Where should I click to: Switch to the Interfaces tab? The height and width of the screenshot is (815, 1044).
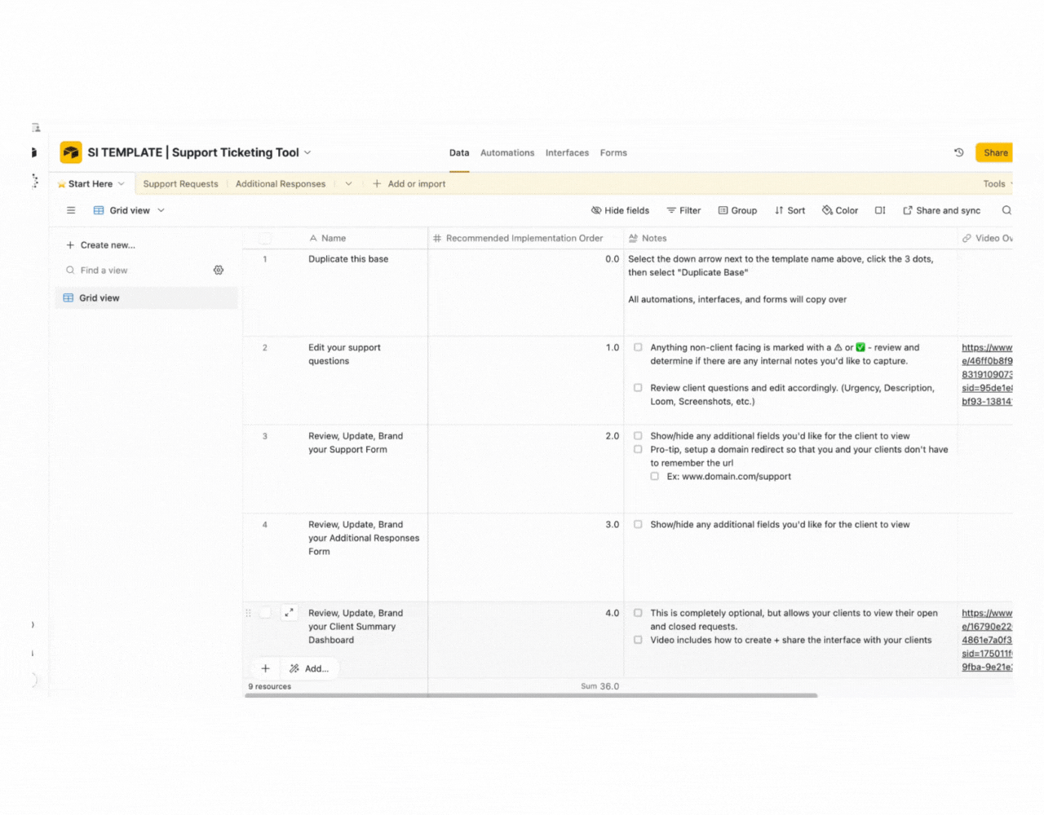pyautogui.click(x=567, y=152)
